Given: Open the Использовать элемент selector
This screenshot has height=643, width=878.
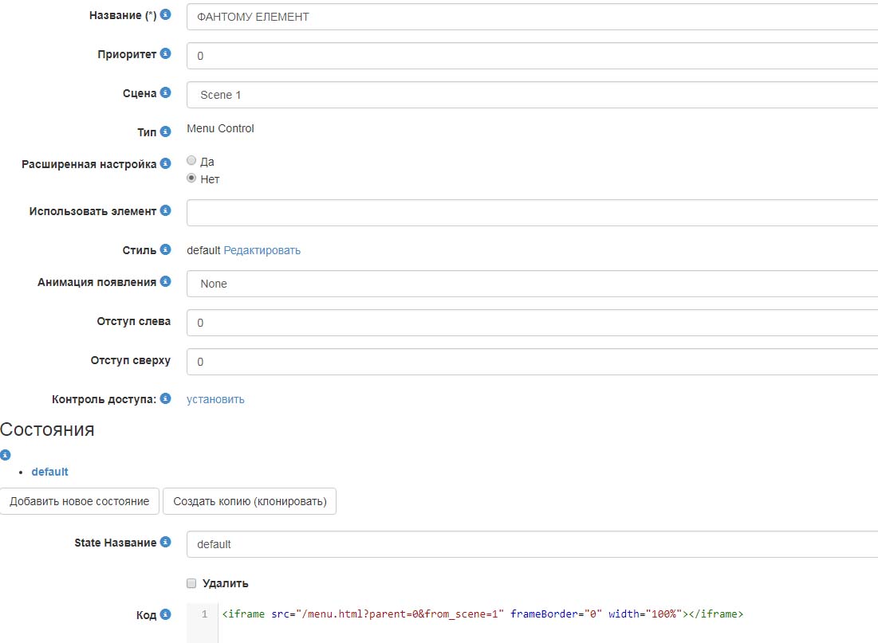Looking at the screenshot, I should tap(532, 213).
